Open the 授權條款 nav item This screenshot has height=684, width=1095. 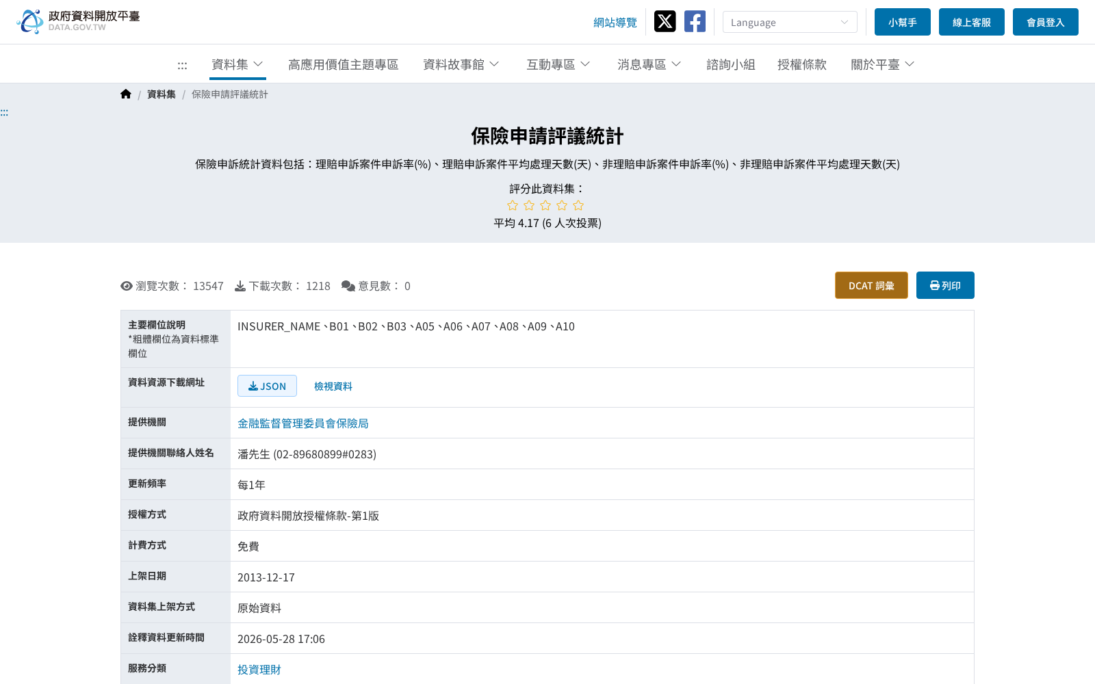click(802, 64)
